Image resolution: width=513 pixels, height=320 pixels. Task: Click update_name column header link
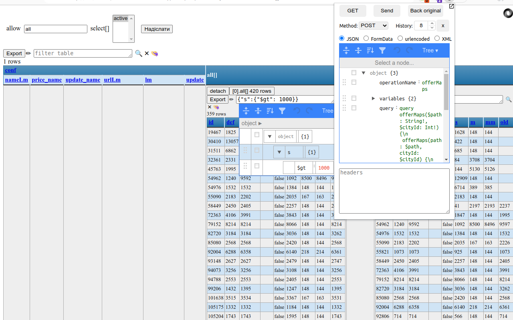pos(83,80)
